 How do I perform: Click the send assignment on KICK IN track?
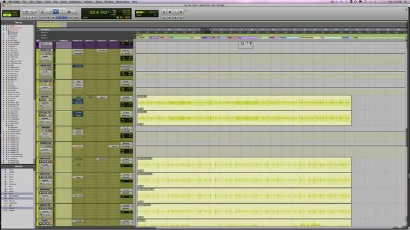pos(102,97)
